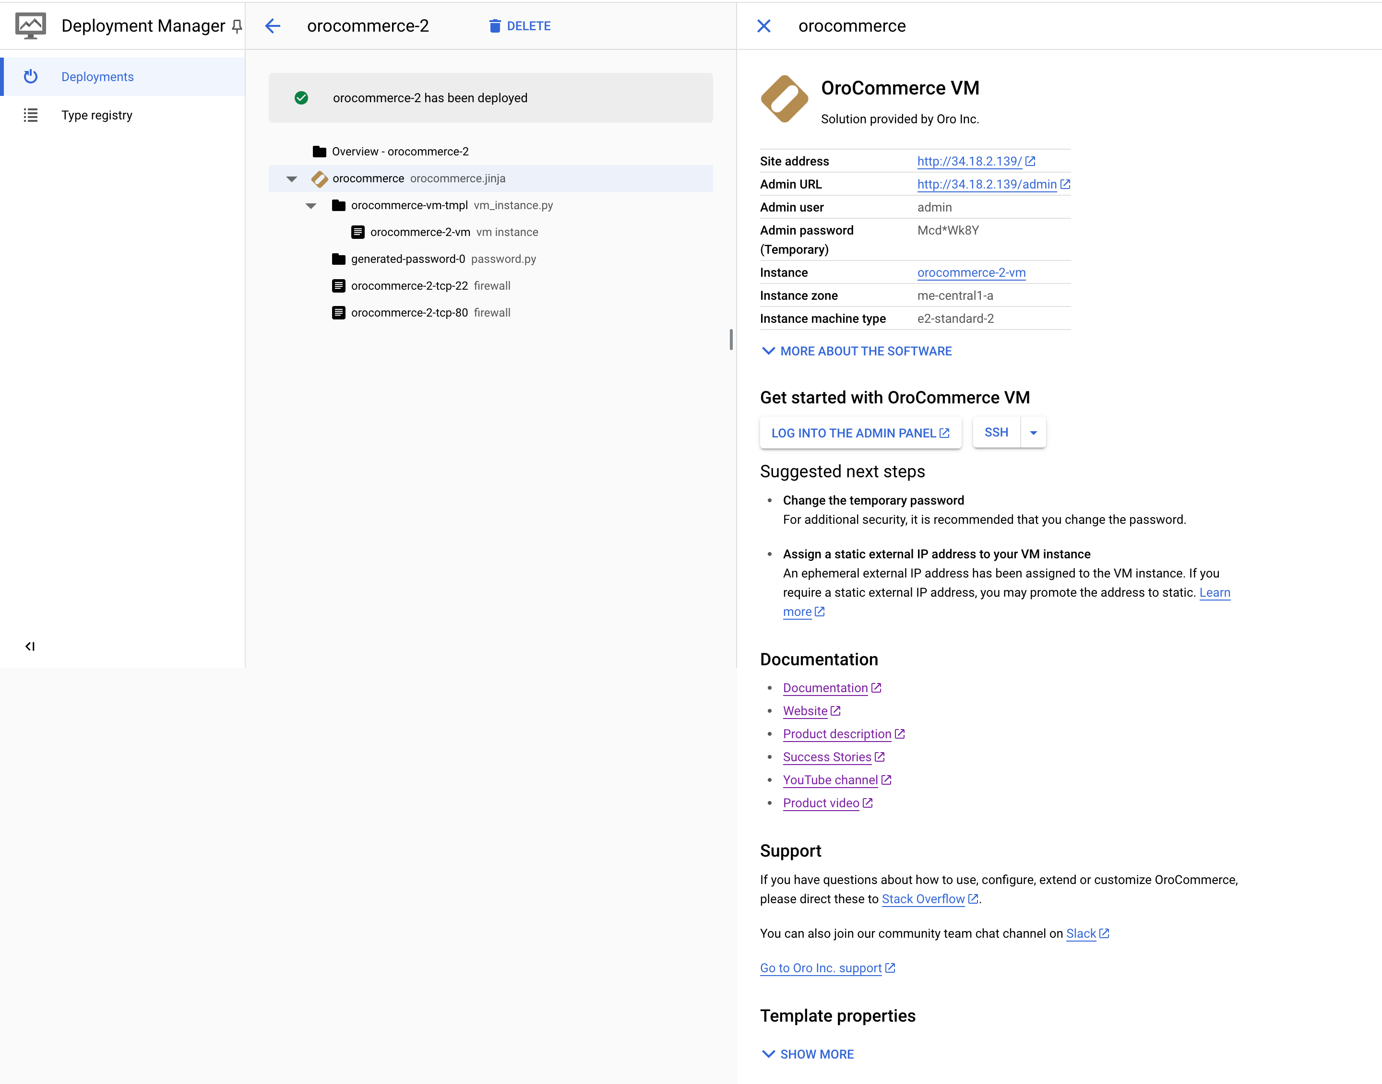1382x1084 pixels.
Task: Click Log Into The Admin Panel button
Action: (x=860, y=433)
